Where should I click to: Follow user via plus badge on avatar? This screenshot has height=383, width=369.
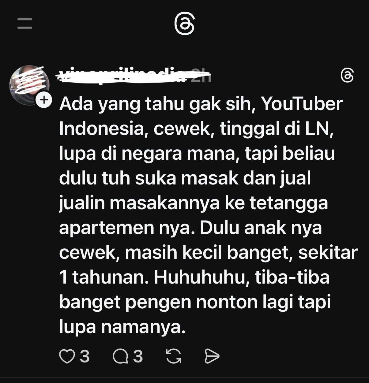[44, 100]
